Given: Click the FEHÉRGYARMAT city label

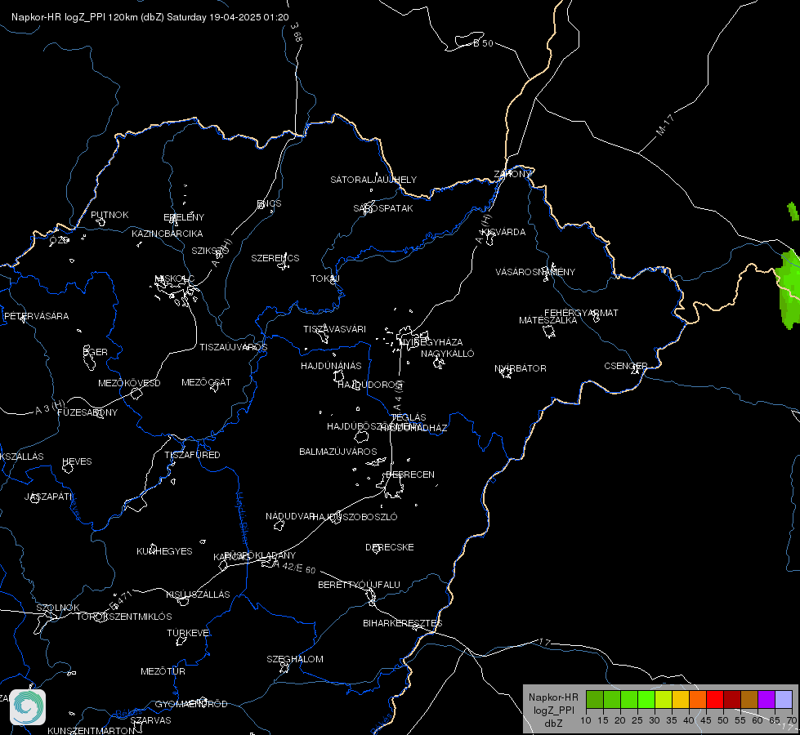Looking at the screenshot, I should [581, 313].
